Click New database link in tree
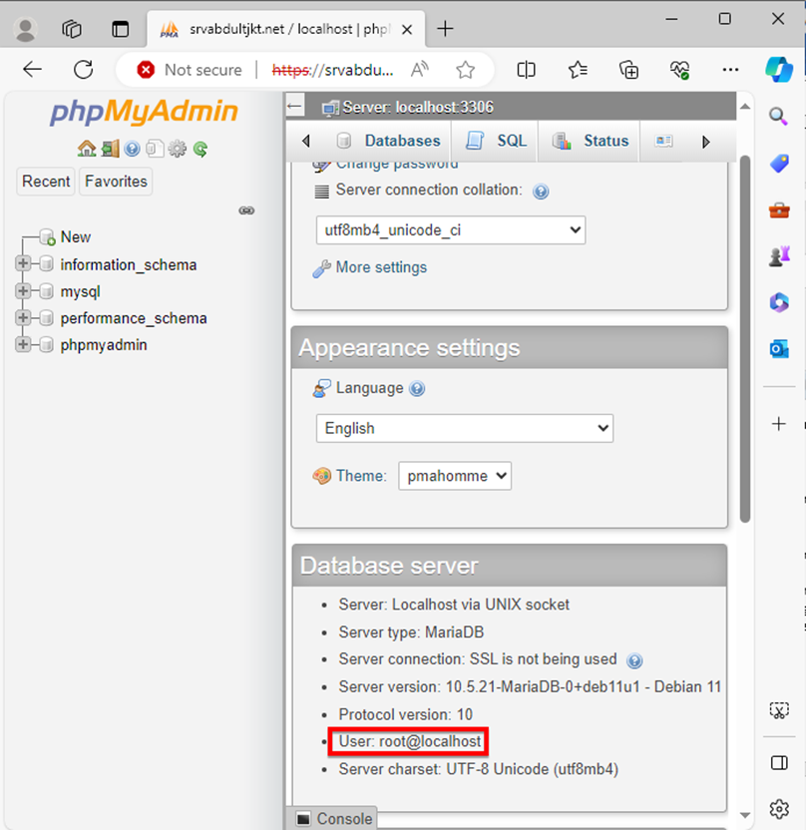The height and width of the screenshot is (830, 806). click(x=75, y=237)
